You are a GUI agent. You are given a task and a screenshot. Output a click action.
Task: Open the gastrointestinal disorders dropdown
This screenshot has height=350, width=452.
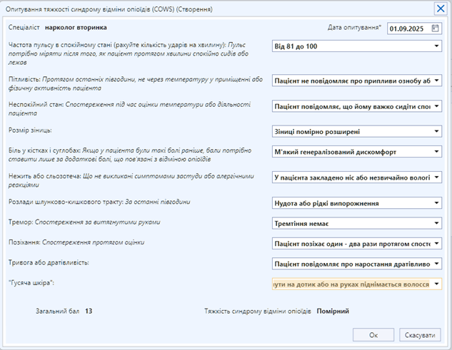click(436, 203)
